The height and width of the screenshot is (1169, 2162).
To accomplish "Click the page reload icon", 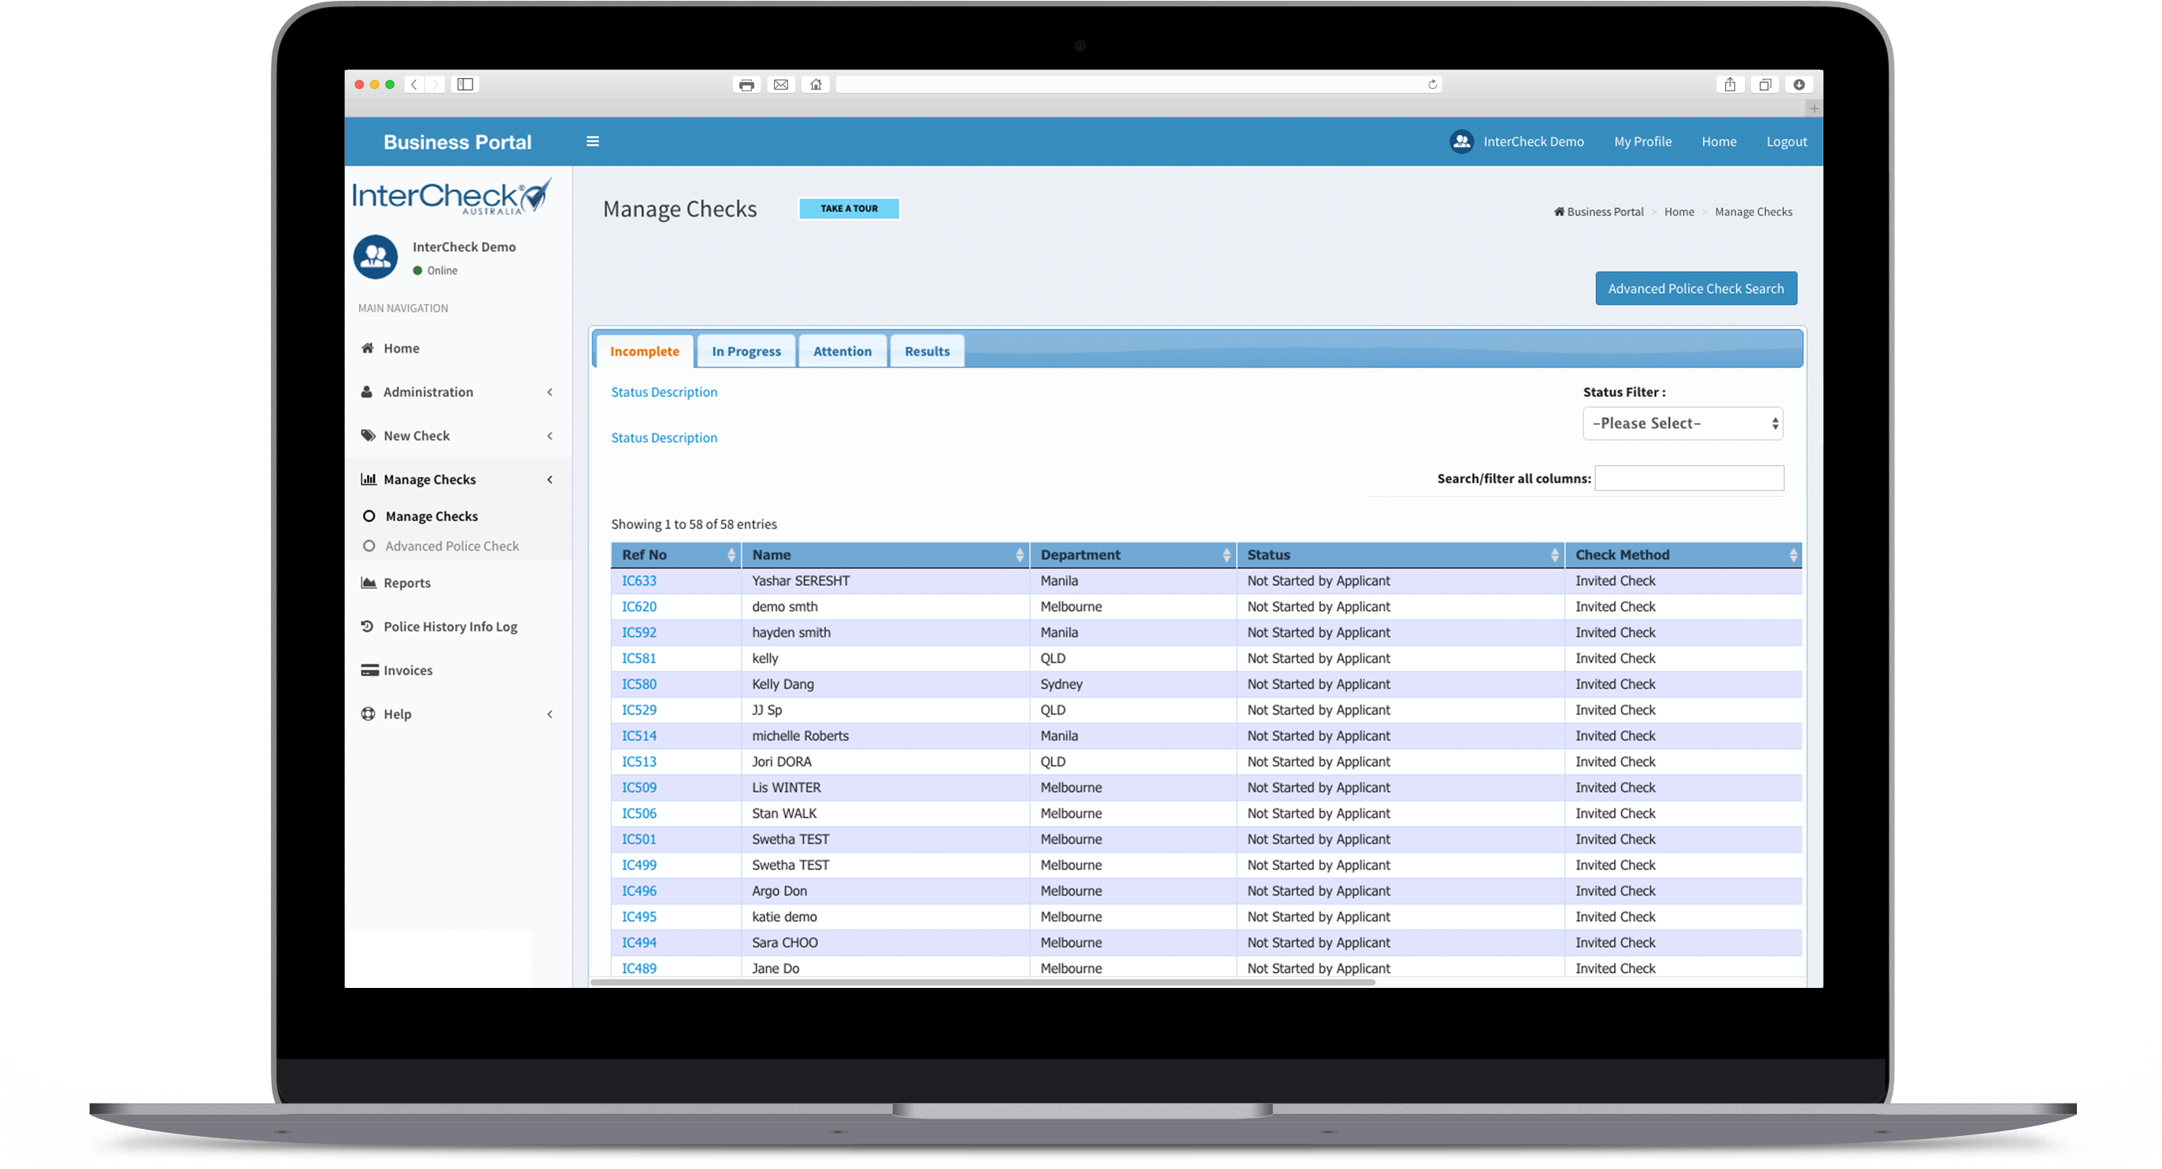I will (x=1433, y=84).
